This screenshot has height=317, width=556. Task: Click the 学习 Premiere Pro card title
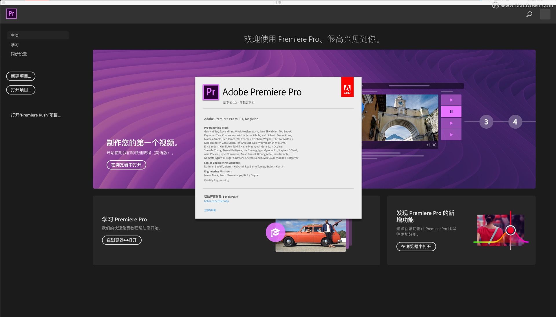(x=124, y=219)
